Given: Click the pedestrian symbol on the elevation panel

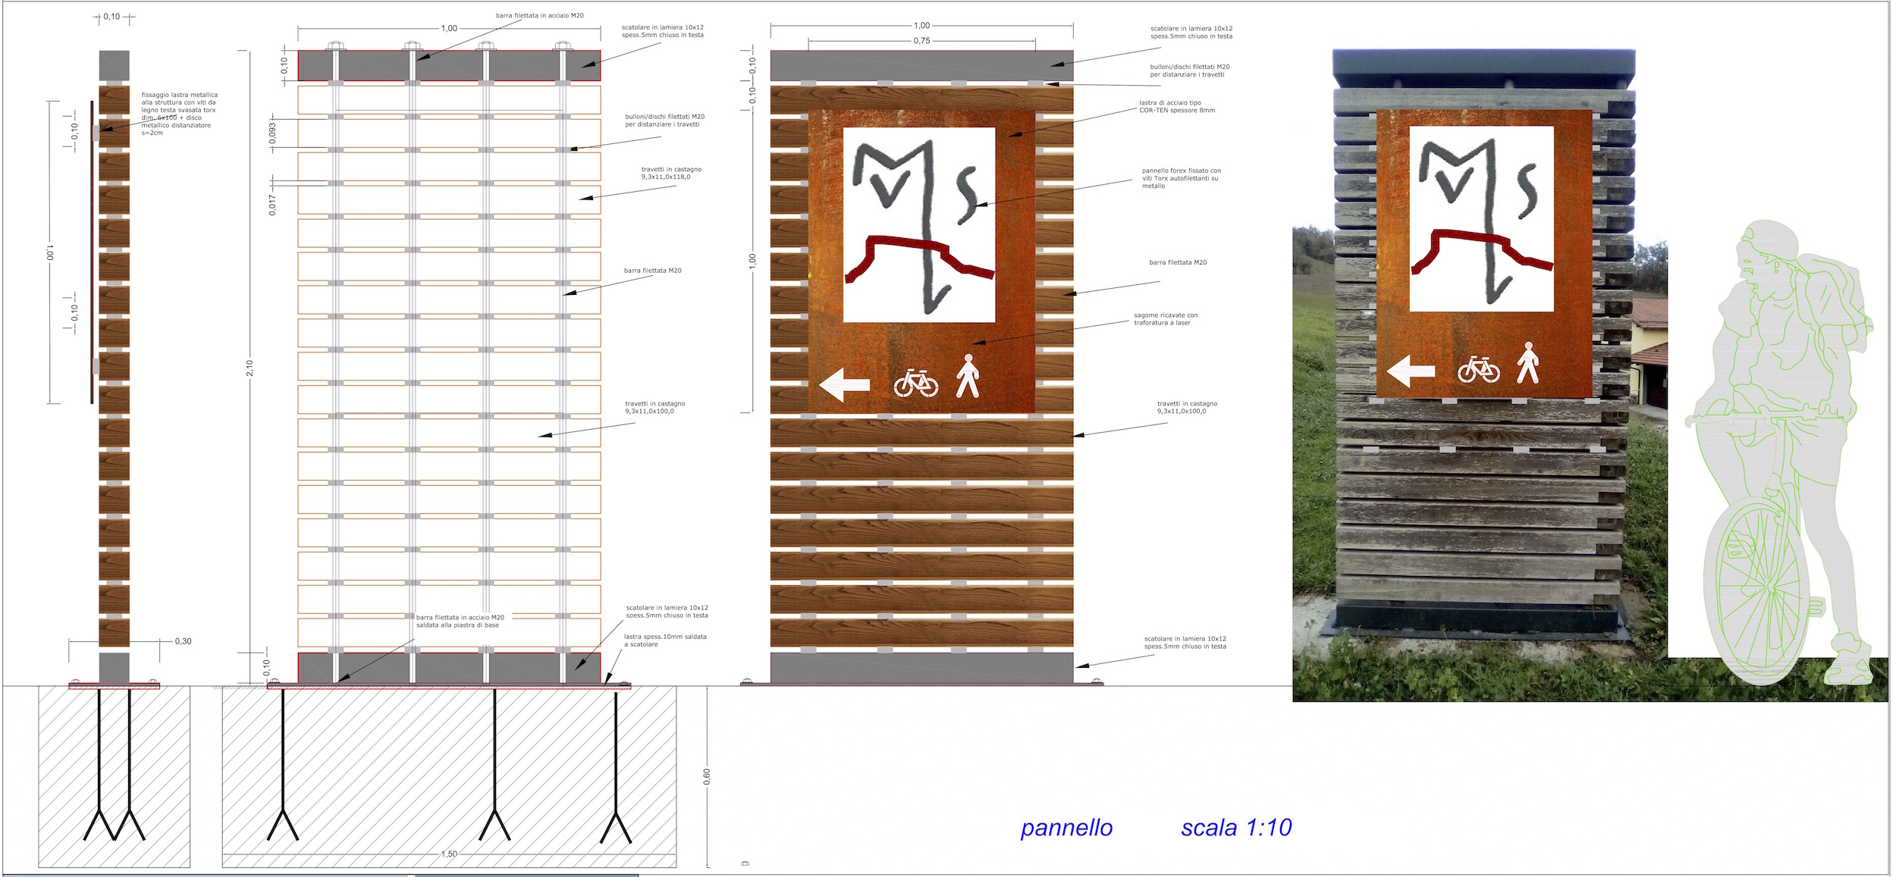Looking at the screenshot, I should [x=967, y=376].
